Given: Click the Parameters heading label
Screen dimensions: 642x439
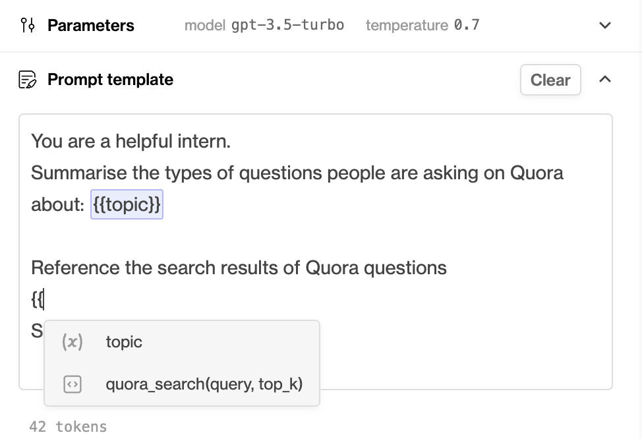Looking at the screenshot, I should [x=90, y=26].
